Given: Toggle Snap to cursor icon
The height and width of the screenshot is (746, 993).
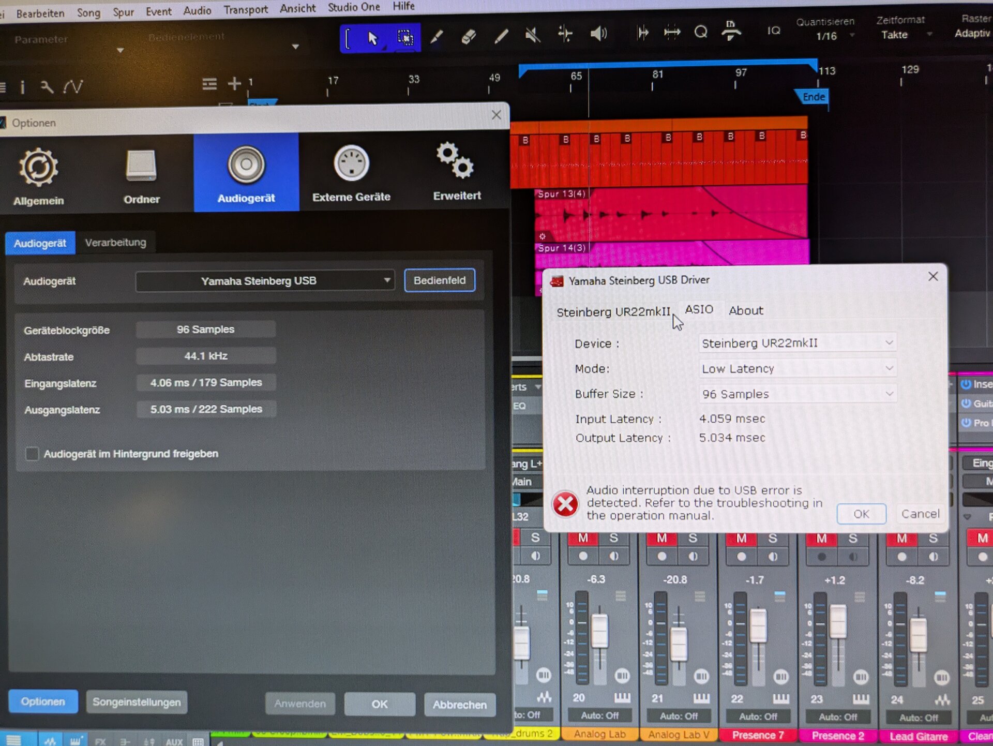Looking at the screenshot, I should (x=643, y=33).
